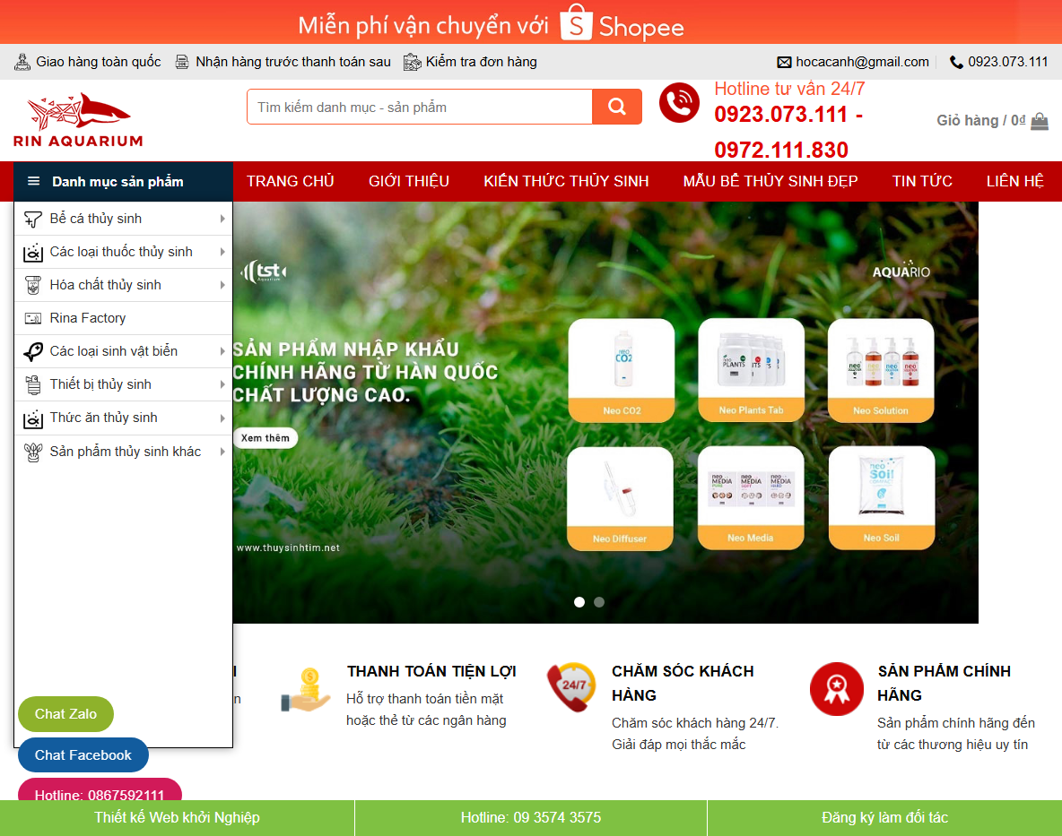This screenshot has width=1062, height=836.
Task: Select the second carousel indicator dot
Action: click(598, 601)
